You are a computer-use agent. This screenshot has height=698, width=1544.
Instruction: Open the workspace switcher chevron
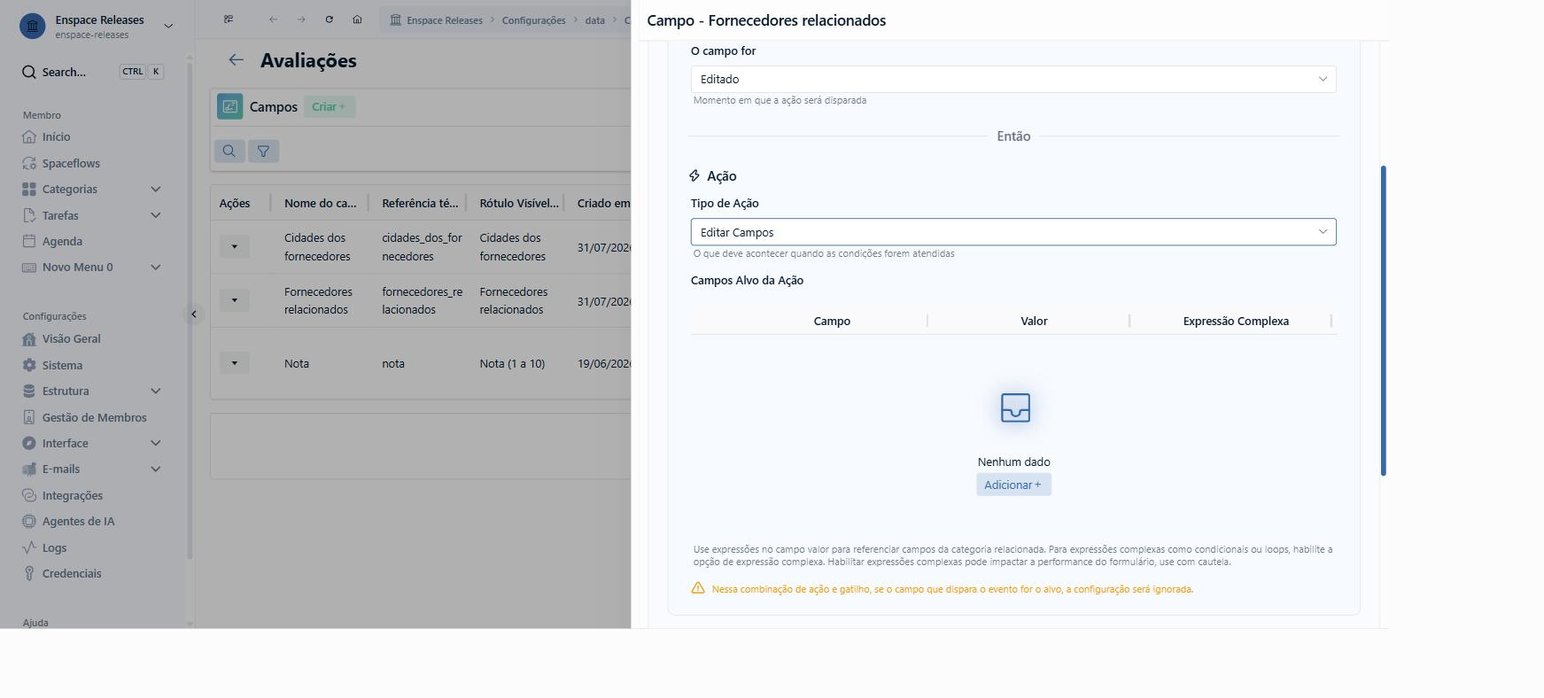pyautogui.click(x=168, y=26)
